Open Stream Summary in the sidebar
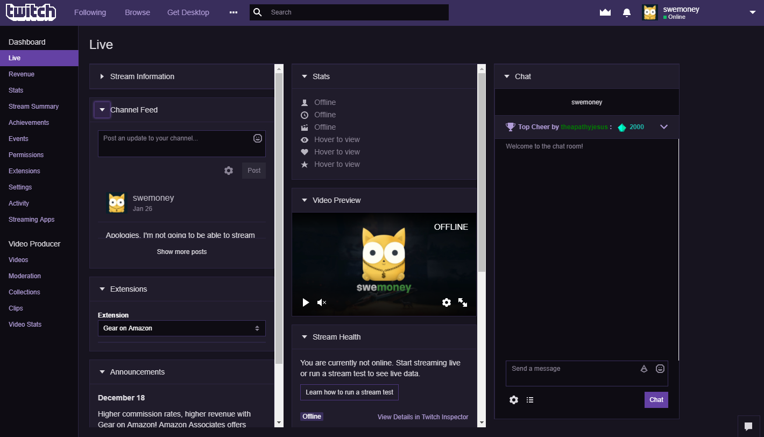Screen dimensions: 764x437 tap(34, 107)
